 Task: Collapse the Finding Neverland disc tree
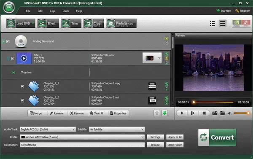3,41
